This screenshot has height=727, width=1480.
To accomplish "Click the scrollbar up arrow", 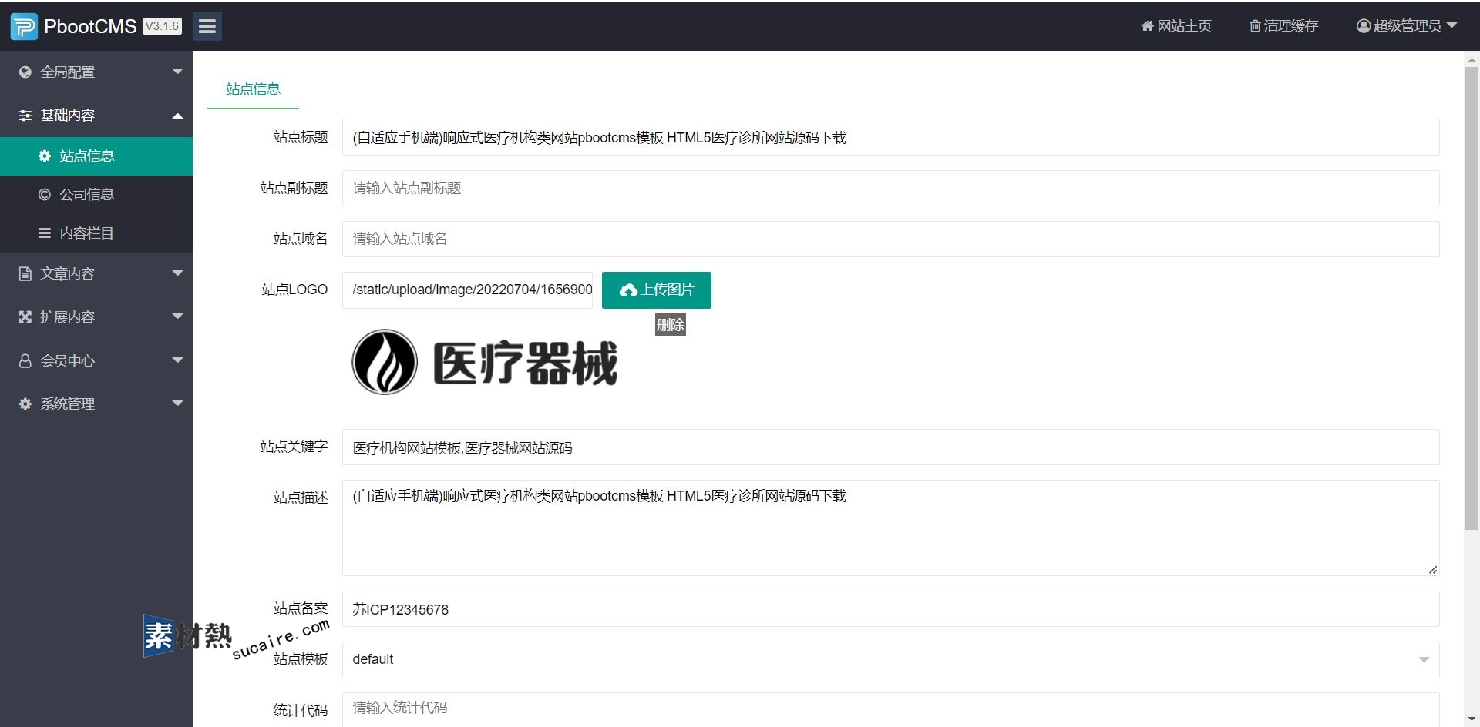I will (1472, 59).
